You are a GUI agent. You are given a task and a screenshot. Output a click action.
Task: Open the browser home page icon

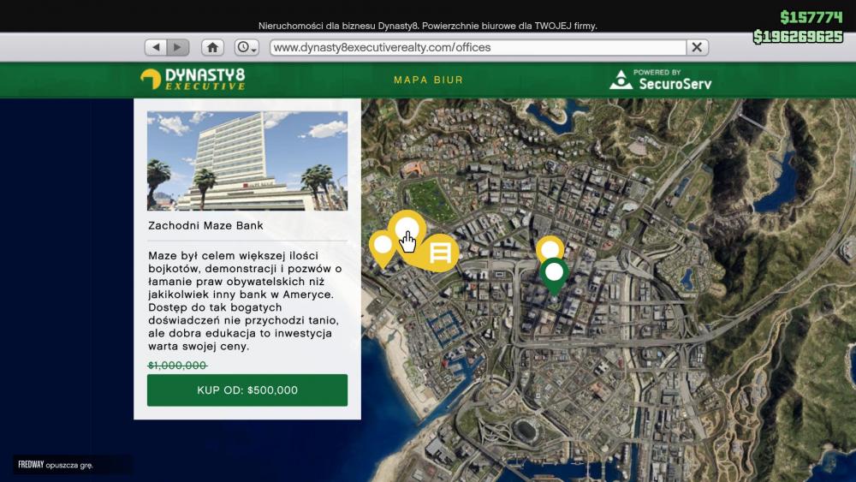point(212,47)
